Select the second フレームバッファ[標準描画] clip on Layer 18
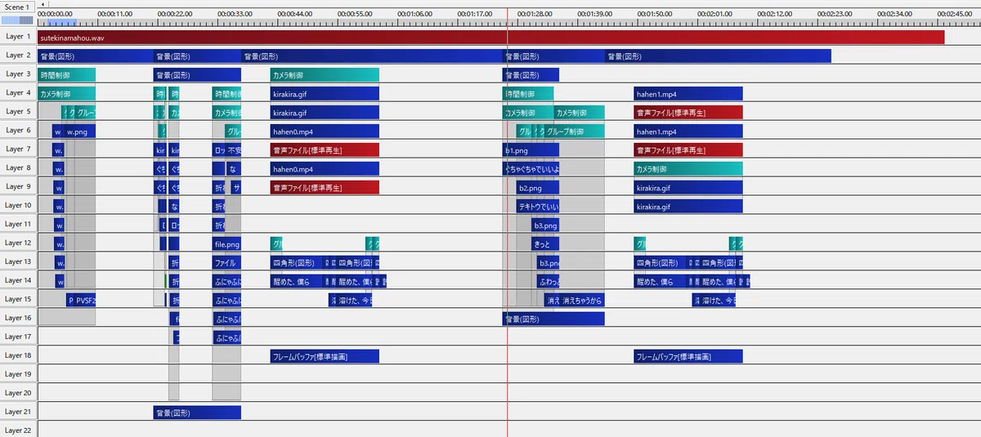 688,357
